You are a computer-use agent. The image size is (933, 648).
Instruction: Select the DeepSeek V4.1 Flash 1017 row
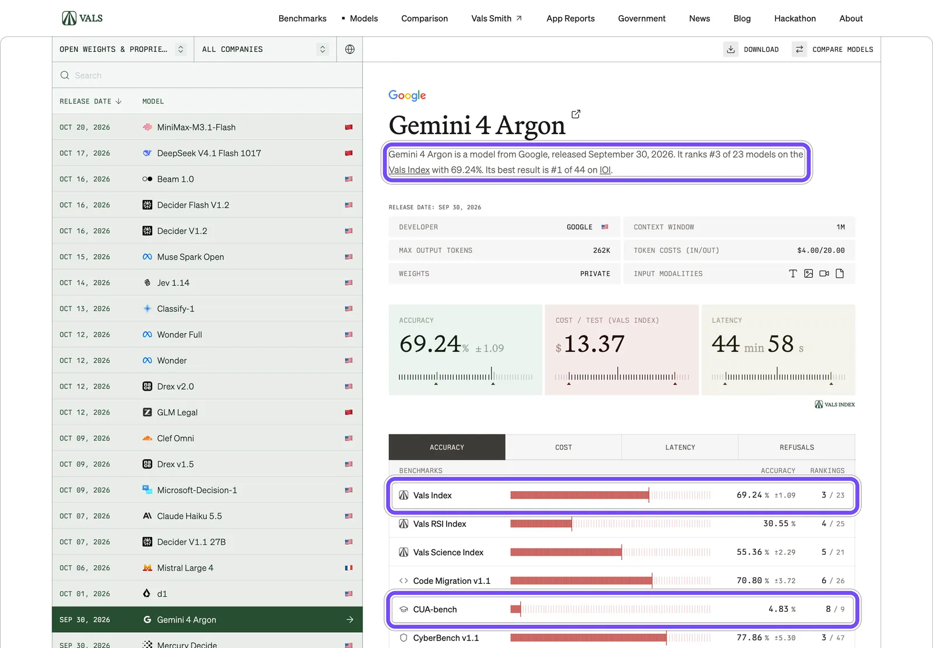click(207, 153)
